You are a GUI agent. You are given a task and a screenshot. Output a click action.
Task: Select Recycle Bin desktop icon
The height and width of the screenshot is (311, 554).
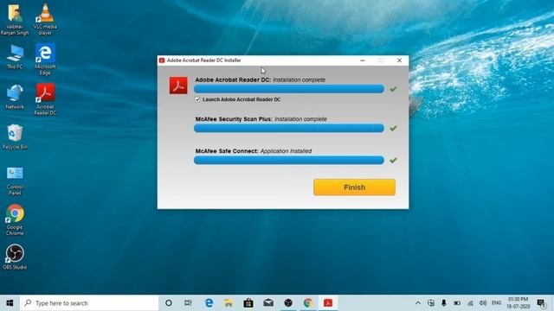(x=15, y=137)
